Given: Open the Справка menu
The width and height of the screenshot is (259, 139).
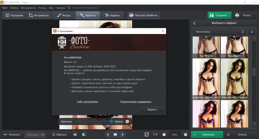Looking at the screenshot, I should tap(60, 8).
